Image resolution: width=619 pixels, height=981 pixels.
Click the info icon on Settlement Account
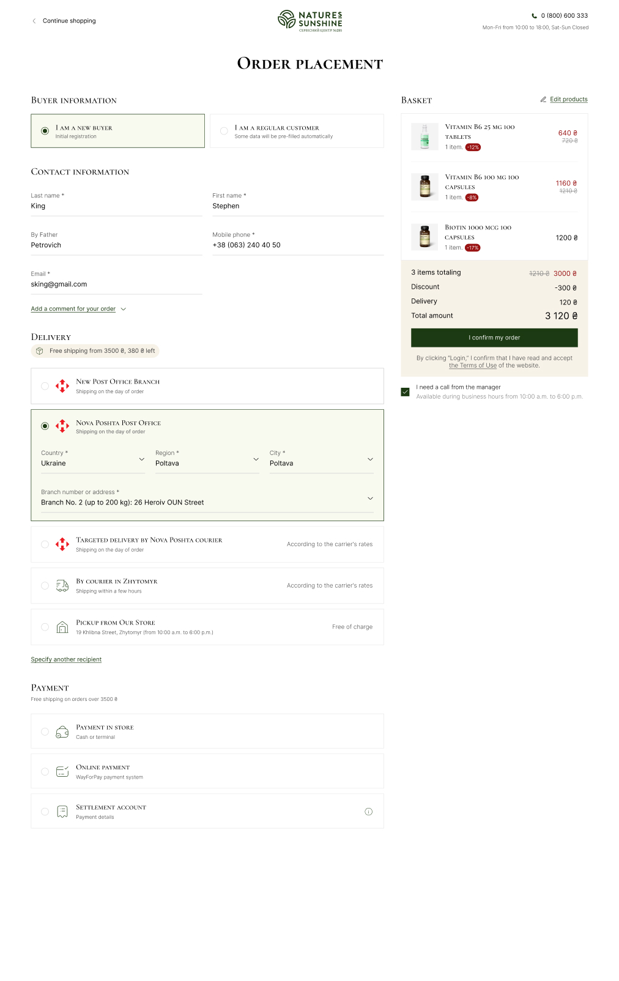click(x=368, y=812)
